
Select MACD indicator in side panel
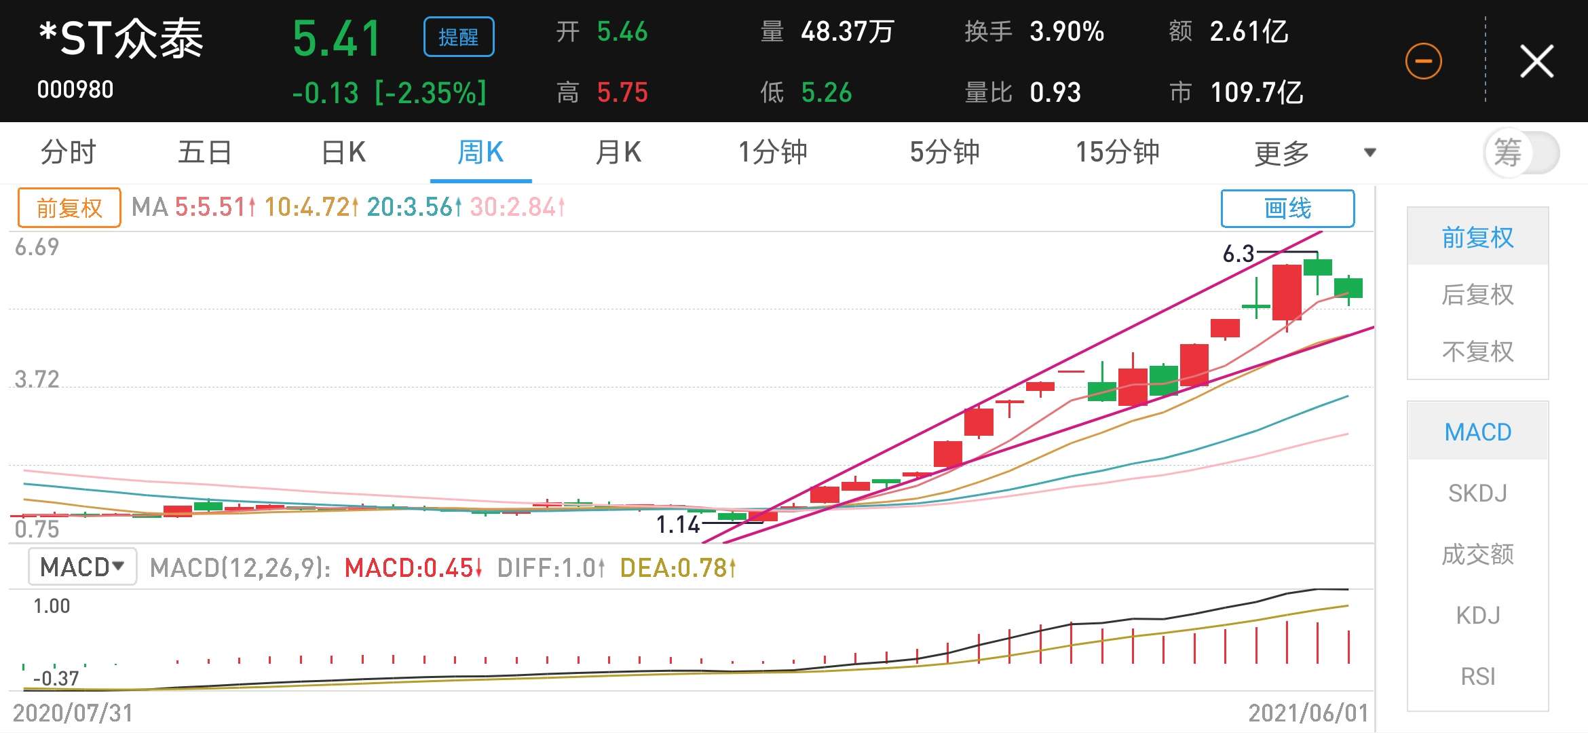click(x=1477, y=432)
